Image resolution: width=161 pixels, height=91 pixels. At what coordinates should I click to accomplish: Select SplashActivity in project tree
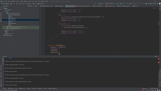click(x=13, y=24)
